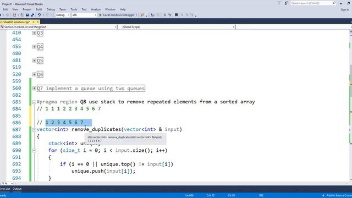Click the Save icon in toolbar

(27, 15)
